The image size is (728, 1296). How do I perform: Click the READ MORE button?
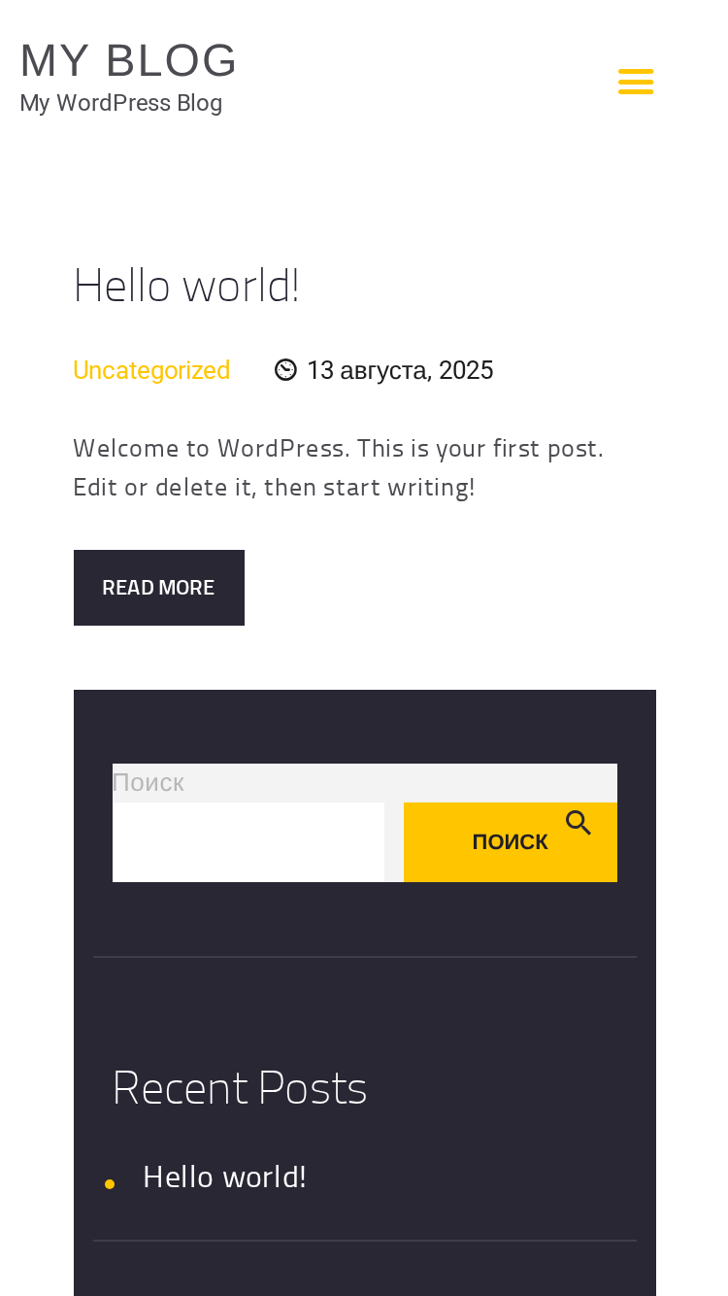click(x=159, y=588)
